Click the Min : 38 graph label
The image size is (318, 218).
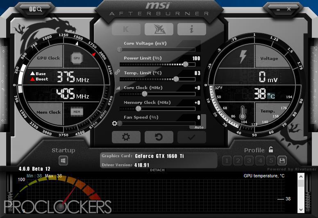point(34,176)
